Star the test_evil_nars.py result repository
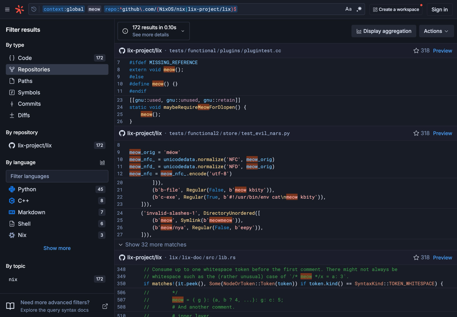The height and width of the screenshot is (317, 457). click(x=416, y=133)
